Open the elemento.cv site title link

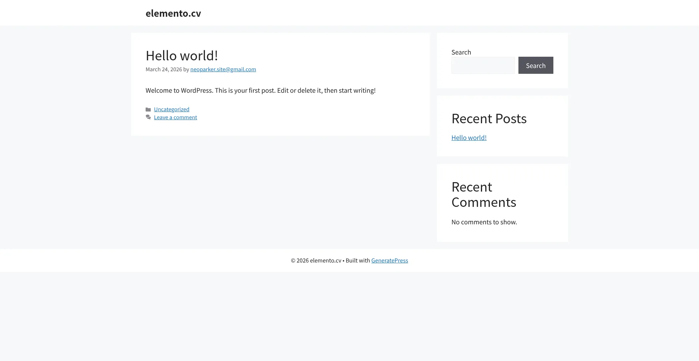173,13
